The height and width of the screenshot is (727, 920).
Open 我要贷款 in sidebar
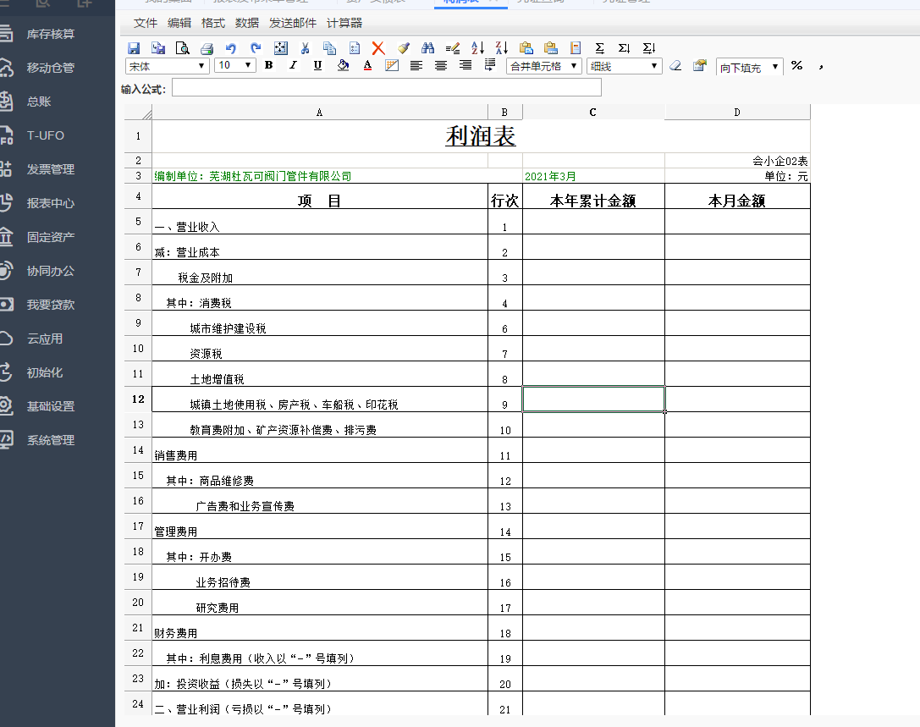[x=51, y=305]
